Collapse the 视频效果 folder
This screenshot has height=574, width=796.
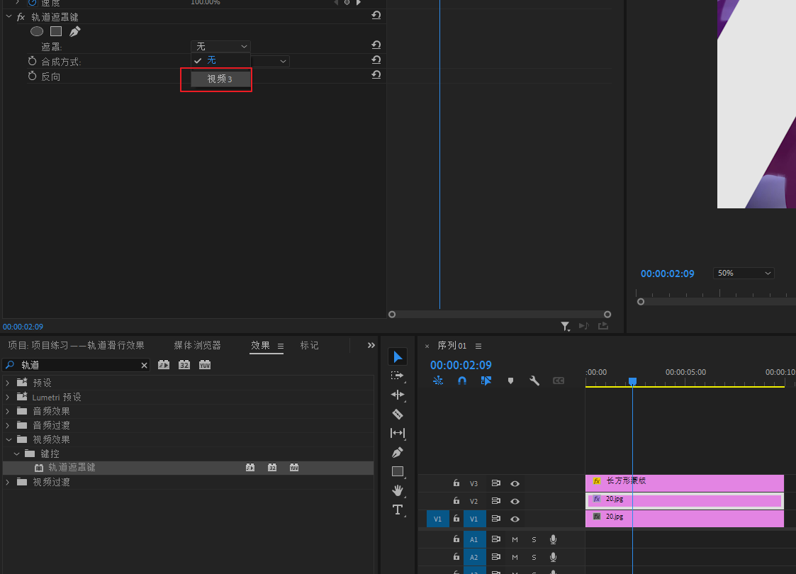coord(8,439)
